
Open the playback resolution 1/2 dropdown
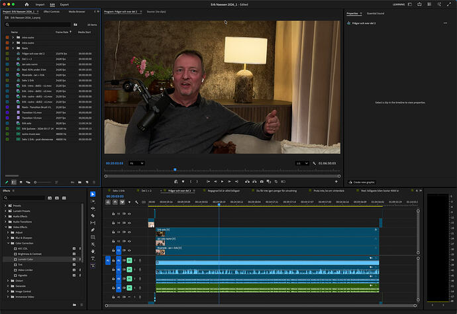click(x=302, y=163)
